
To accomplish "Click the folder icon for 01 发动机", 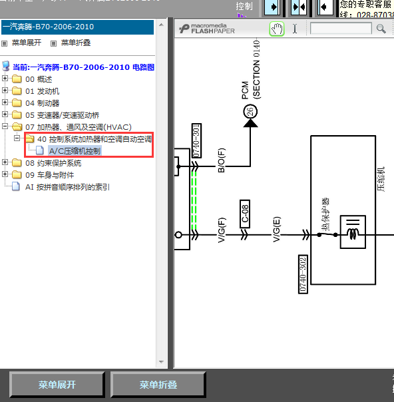I will 17,91.
